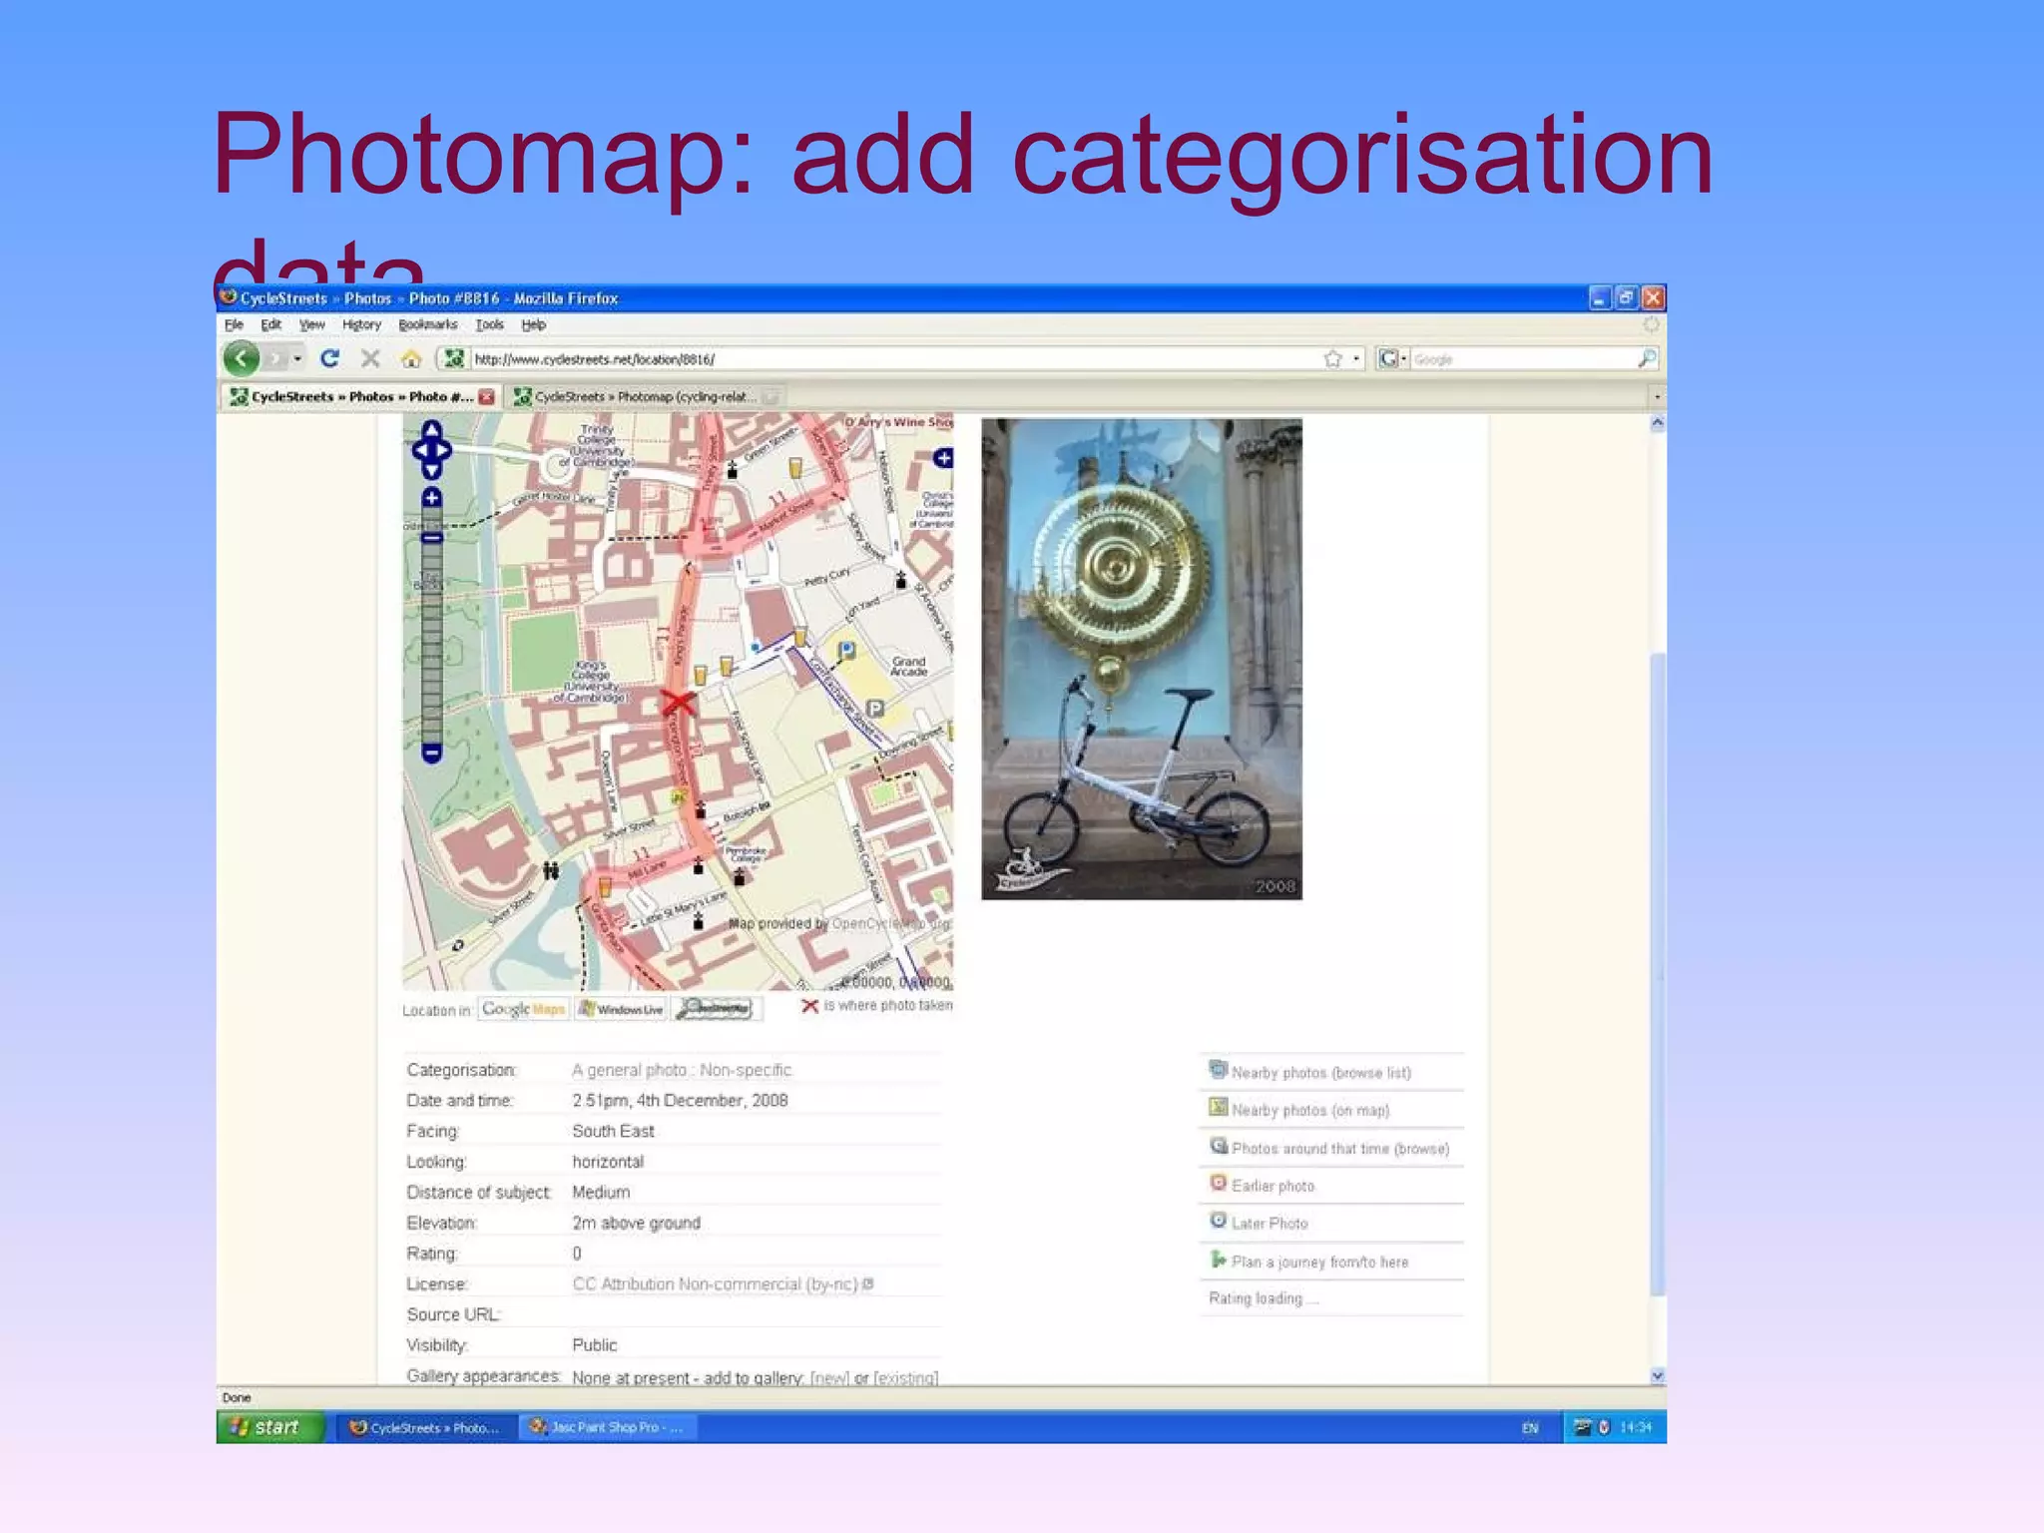Click Plan a journey from/to here

1319,1263
